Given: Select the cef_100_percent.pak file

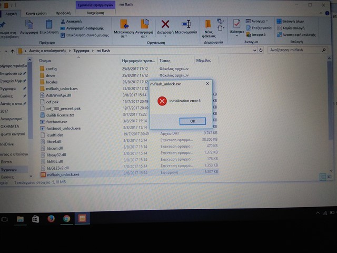Looking at the screenshot, I should click(x=63, y=109).
